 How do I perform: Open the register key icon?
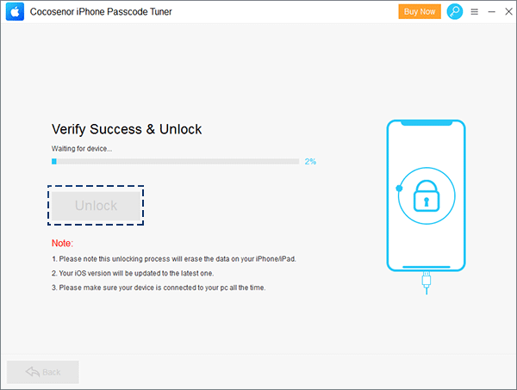[455, 11]
